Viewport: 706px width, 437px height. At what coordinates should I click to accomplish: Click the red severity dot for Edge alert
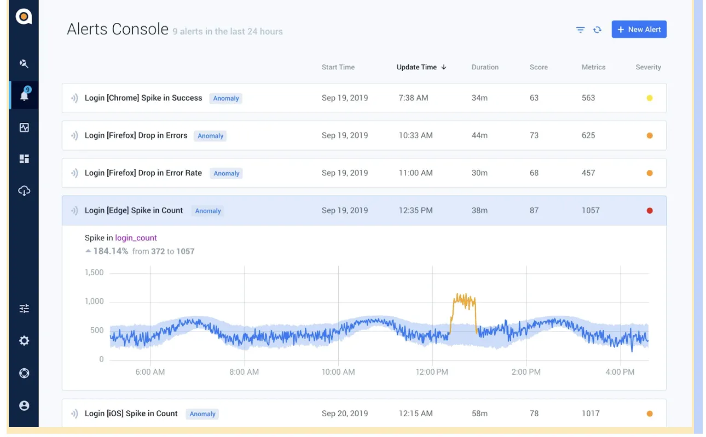point(650,210)
